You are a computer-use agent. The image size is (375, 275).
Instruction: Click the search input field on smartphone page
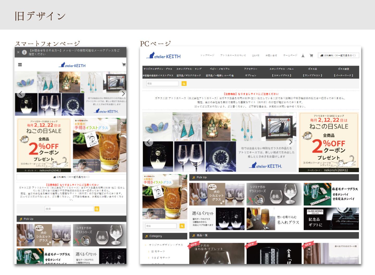69,209
